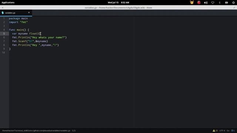The height and width of the screenshot is (133, 237).
Task: Click the closing brace on line 9
Action: [x=10, y=49]
